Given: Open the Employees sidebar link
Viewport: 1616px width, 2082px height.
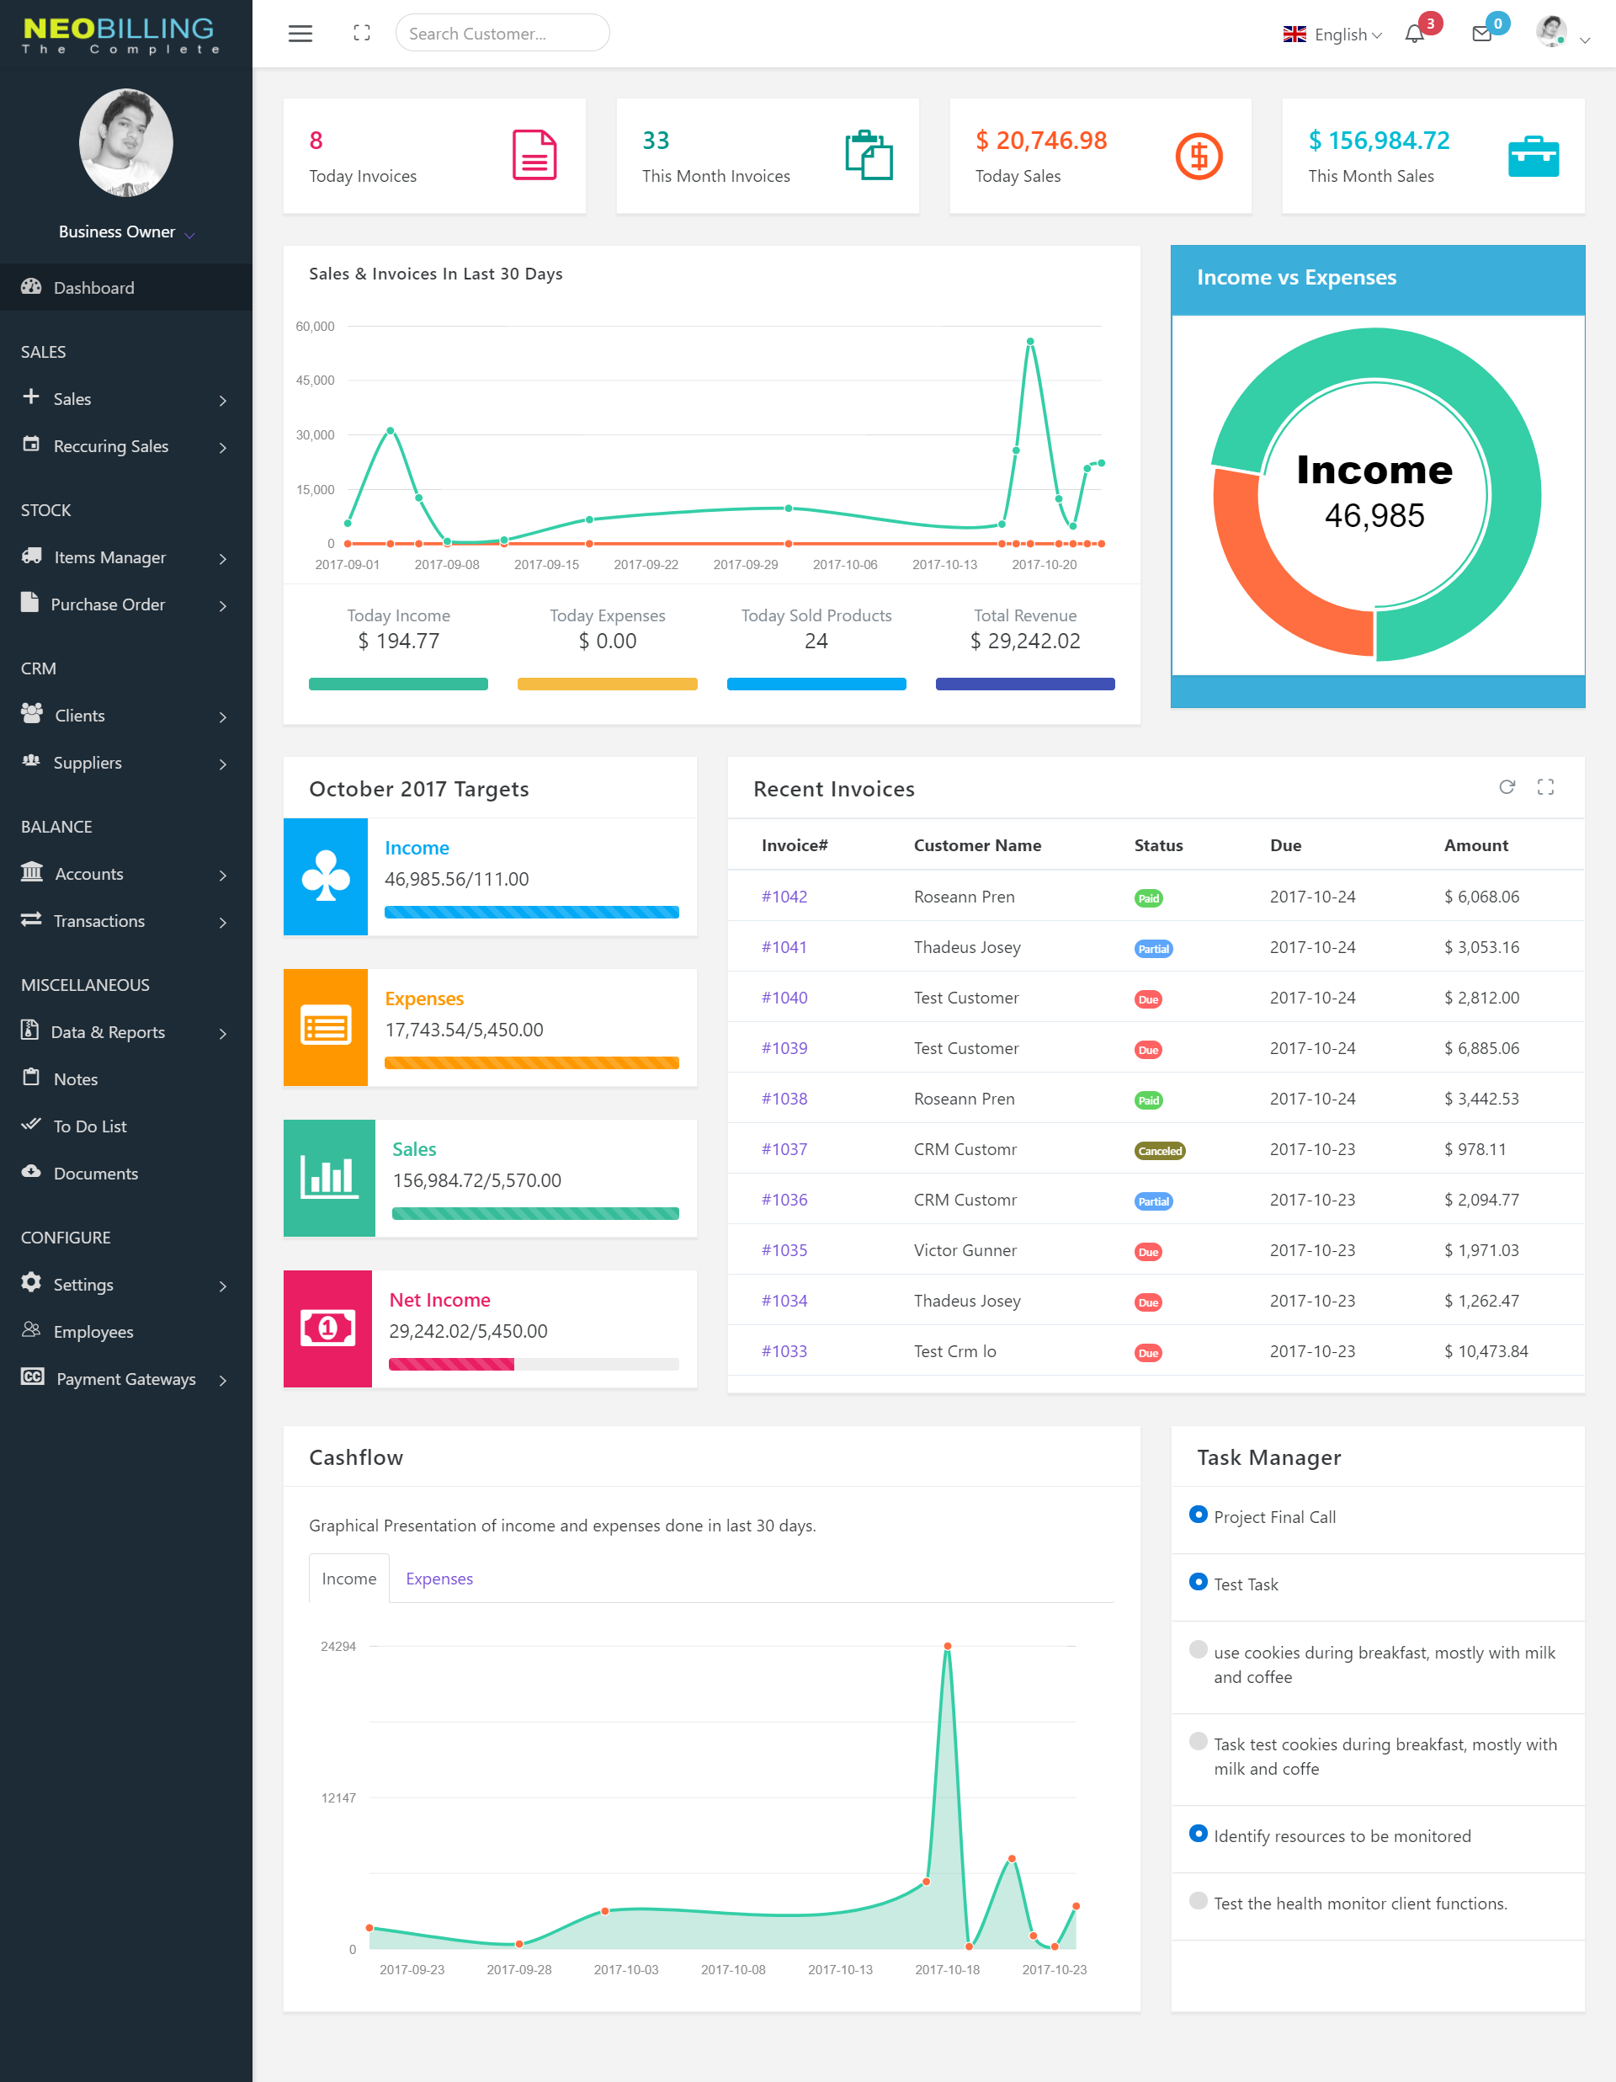Looking at the screenshot, I should coord(93,1332).
